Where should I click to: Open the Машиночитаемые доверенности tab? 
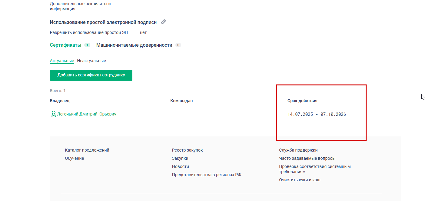[x=134, y=45]
